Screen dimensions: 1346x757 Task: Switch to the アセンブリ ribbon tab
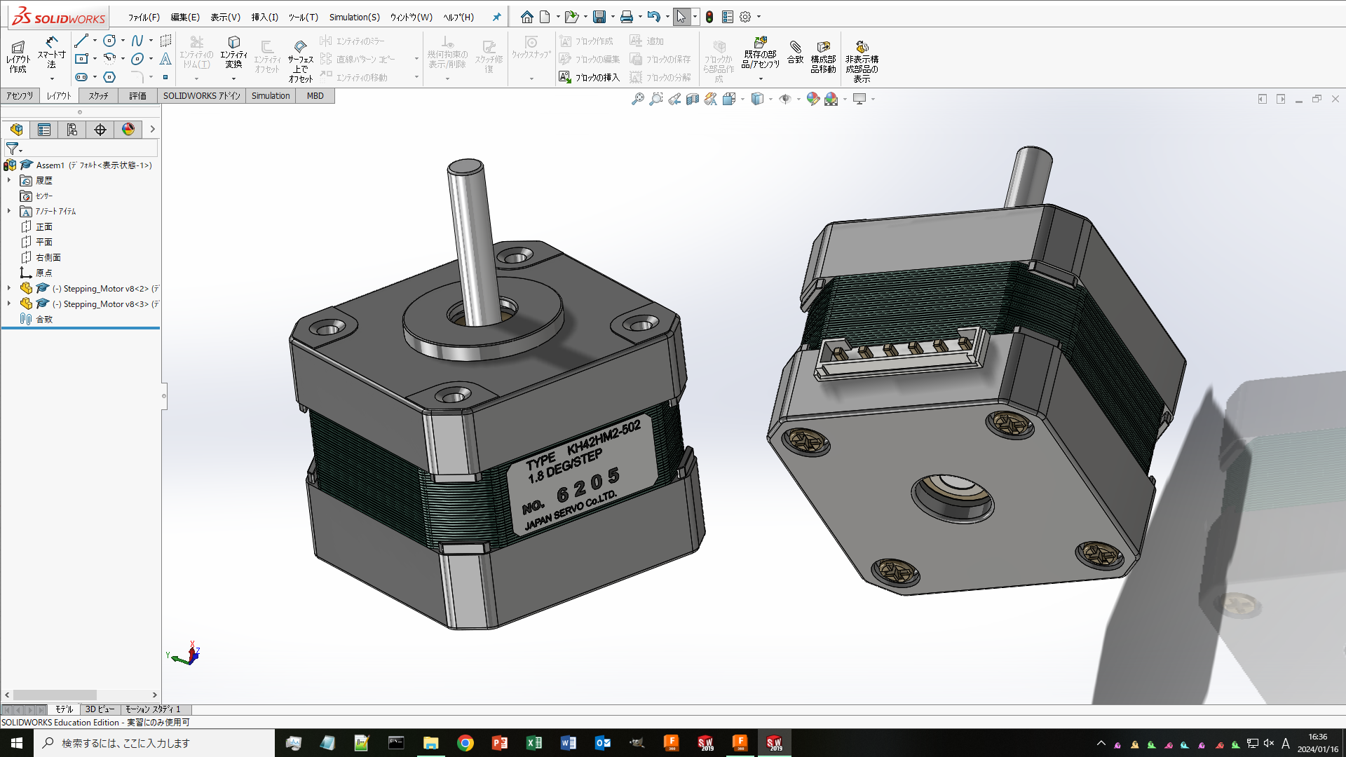pyautogui.click(x=20, y=96)
